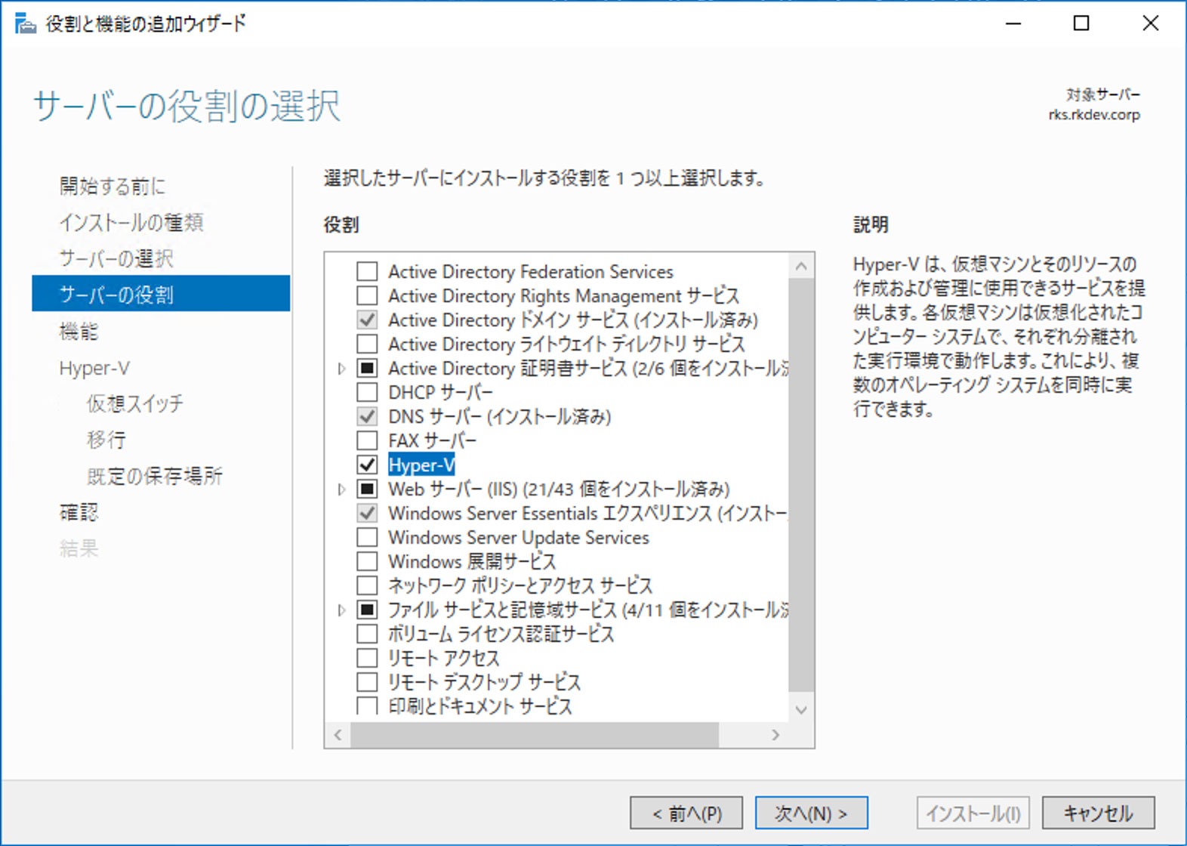This screenshot has width=1187, height=846.
Task: Go to サーバーの選択 step
Action: point(116,258)
